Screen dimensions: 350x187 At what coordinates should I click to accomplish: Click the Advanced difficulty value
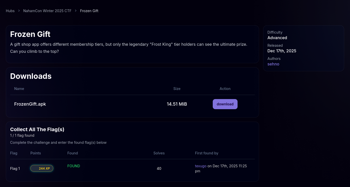(x=277, y=38)
